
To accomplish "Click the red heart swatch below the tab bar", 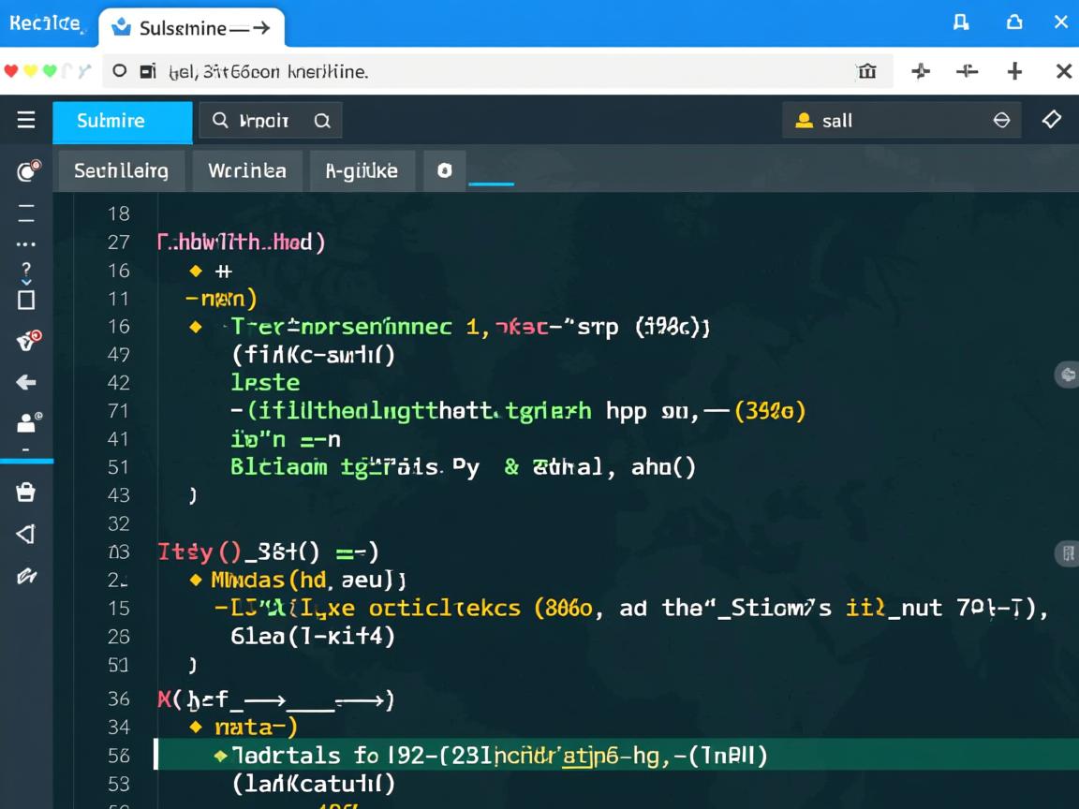I will click(9, 70).
